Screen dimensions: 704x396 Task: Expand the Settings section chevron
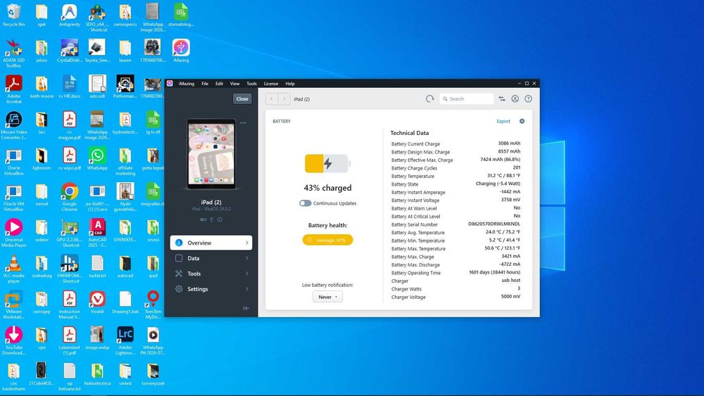pyautogui.click(x=247, y=289)
